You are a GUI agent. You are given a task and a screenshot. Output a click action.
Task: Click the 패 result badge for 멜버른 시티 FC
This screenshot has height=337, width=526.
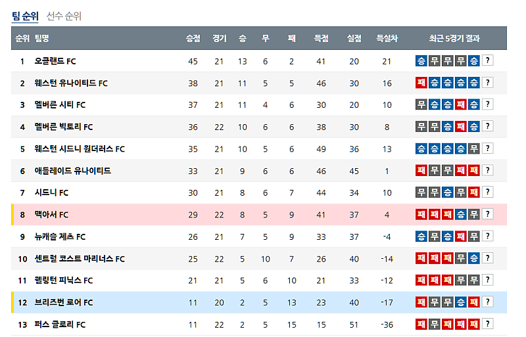point(461,104)
